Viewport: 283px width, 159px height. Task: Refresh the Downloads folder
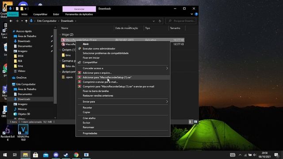[x=160, y=21]
